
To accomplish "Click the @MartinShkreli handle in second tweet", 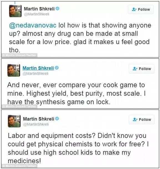I will coord(35,73).
